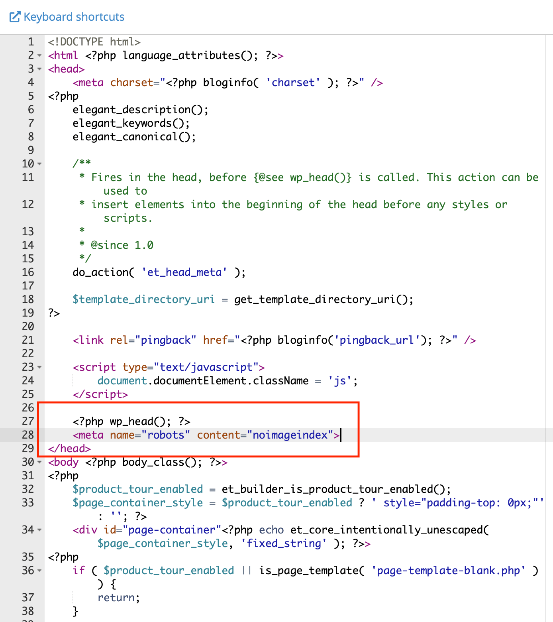Collapse the head tag fold on line 3
Viewport: 553px width, 622px height.
(x=39, y=69)
